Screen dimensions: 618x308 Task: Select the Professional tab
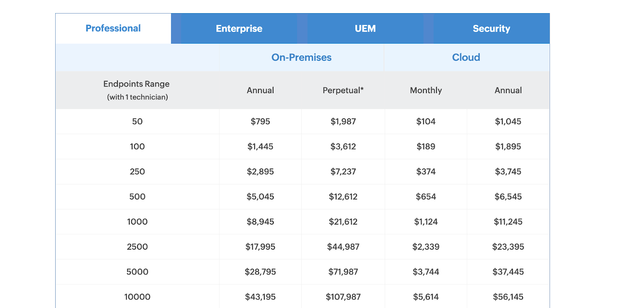pos(113,29)
